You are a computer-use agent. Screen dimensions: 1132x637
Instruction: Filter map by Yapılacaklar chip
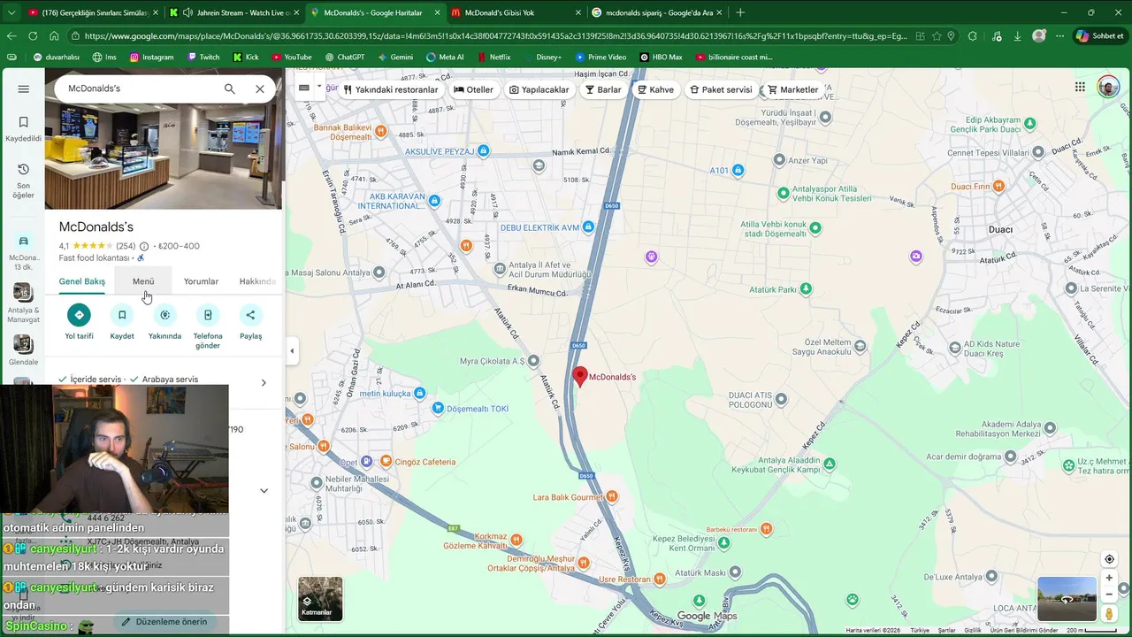pyautogui.click(x=539, y=89)
